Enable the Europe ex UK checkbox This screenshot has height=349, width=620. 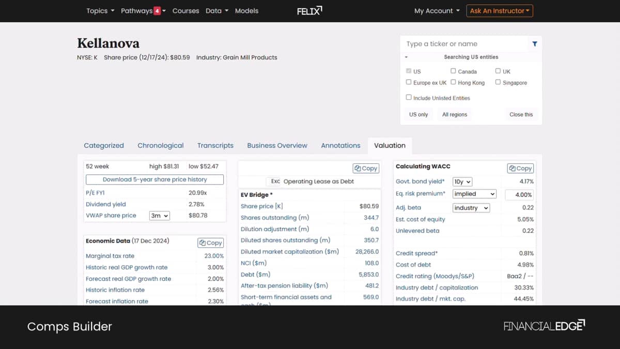[x=409, y=82]
